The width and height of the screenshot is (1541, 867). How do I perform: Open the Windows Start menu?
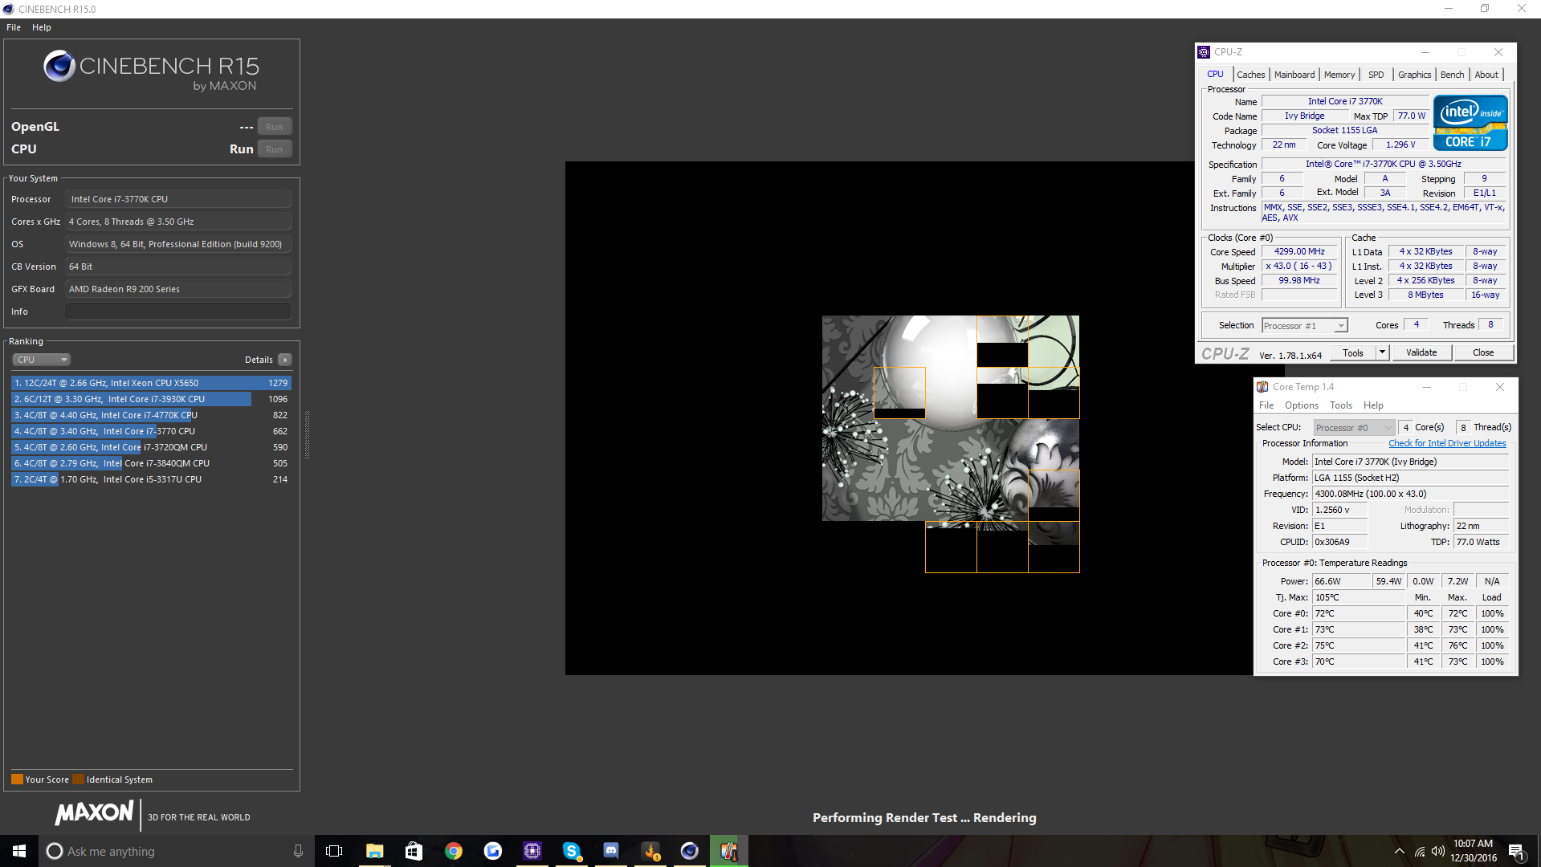(19, 851)
